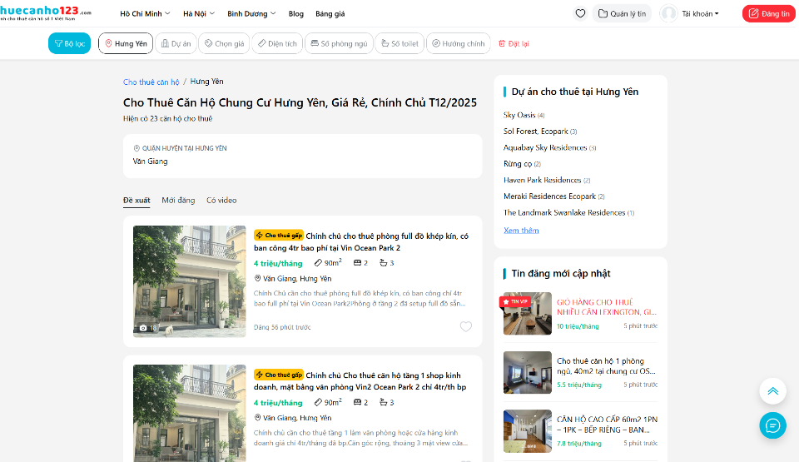Expand the Bình Dương menu
799x462 pixels.
coord(251,14)
